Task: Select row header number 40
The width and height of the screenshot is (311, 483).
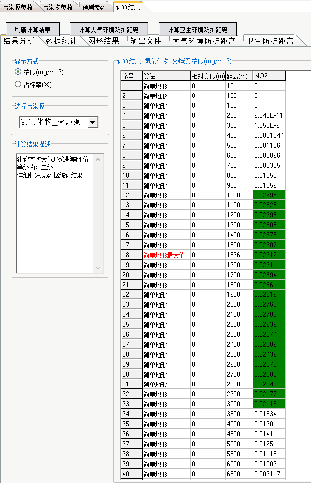Action: [131, 474]
